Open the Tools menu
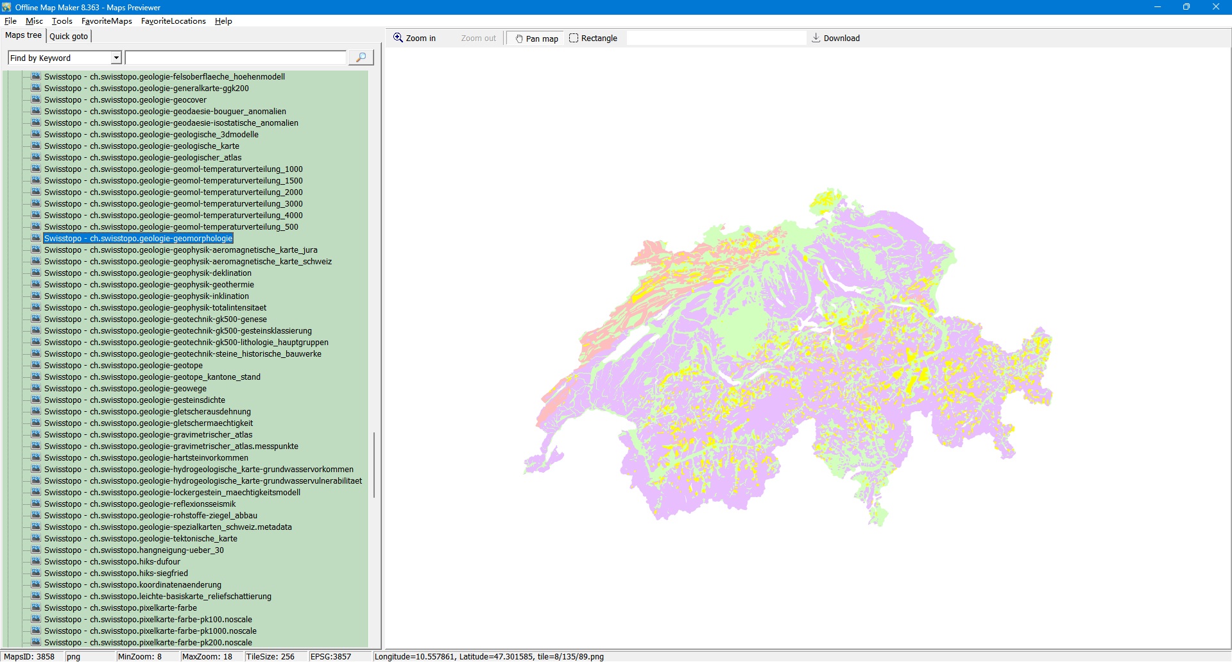The width and height of the screenshot is (1232, 662). click(x=62, y=21)
